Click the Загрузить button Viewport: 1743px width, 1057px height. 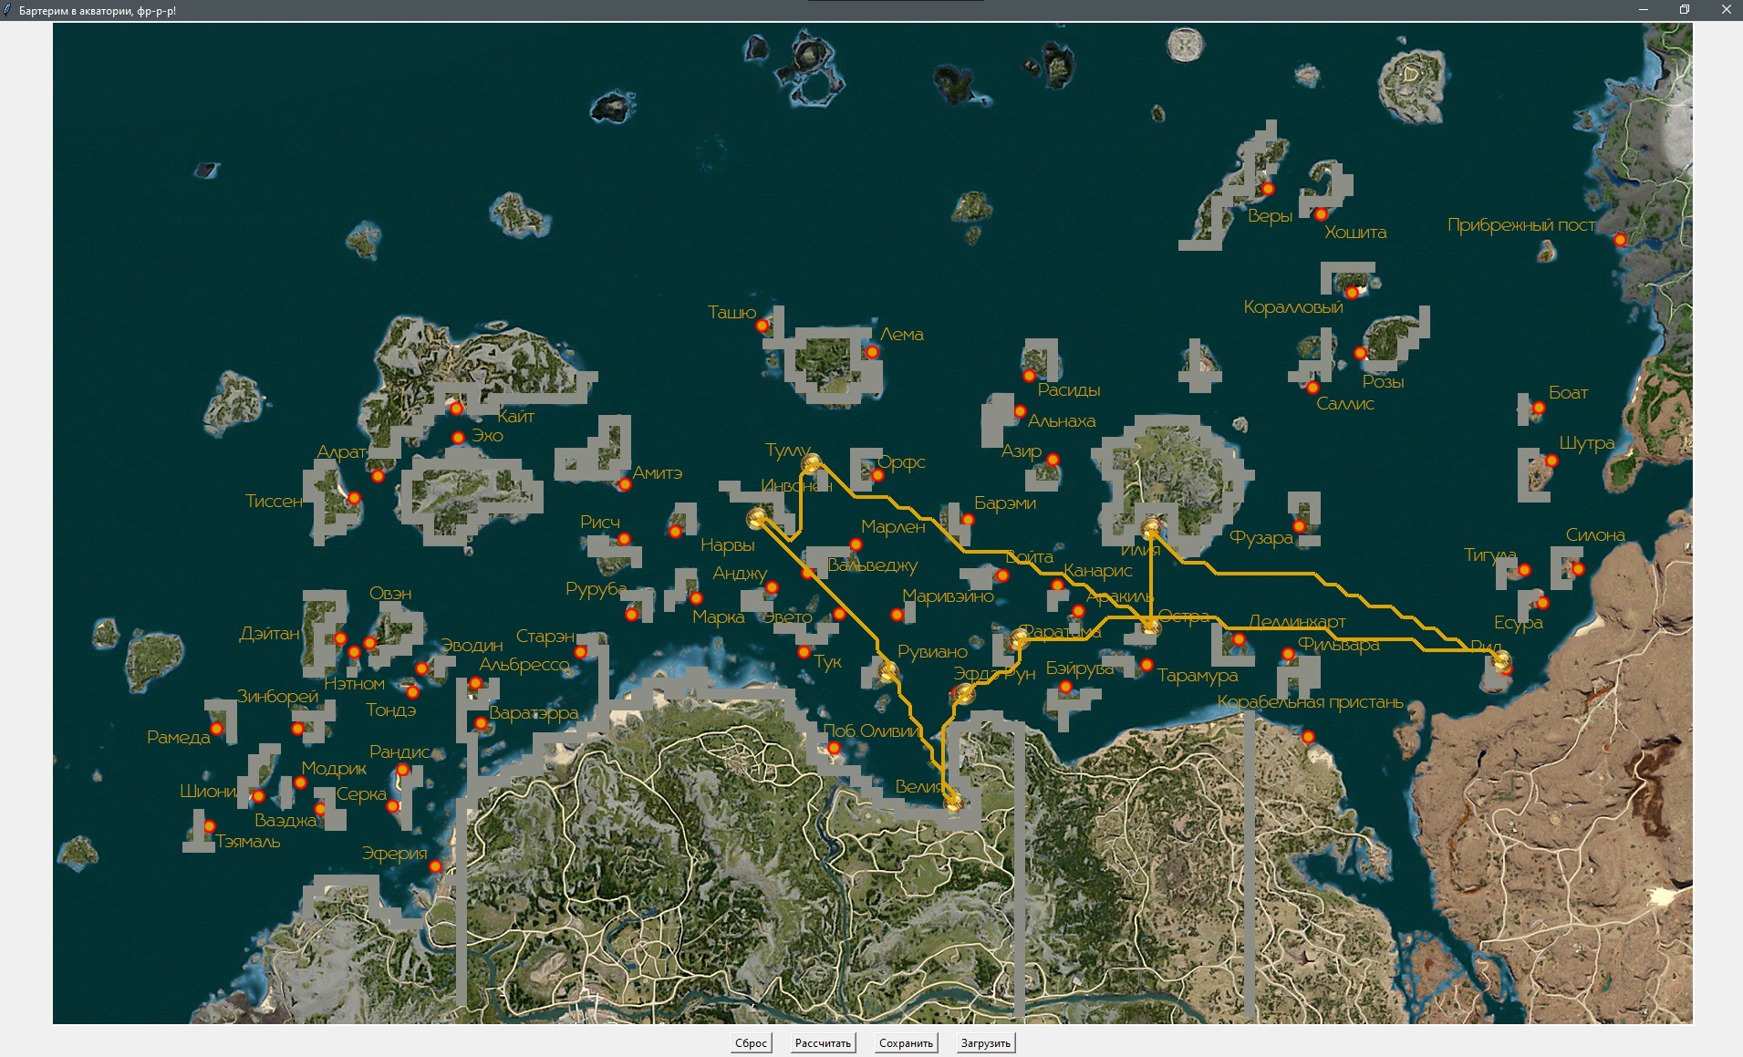click(985, 1042)
